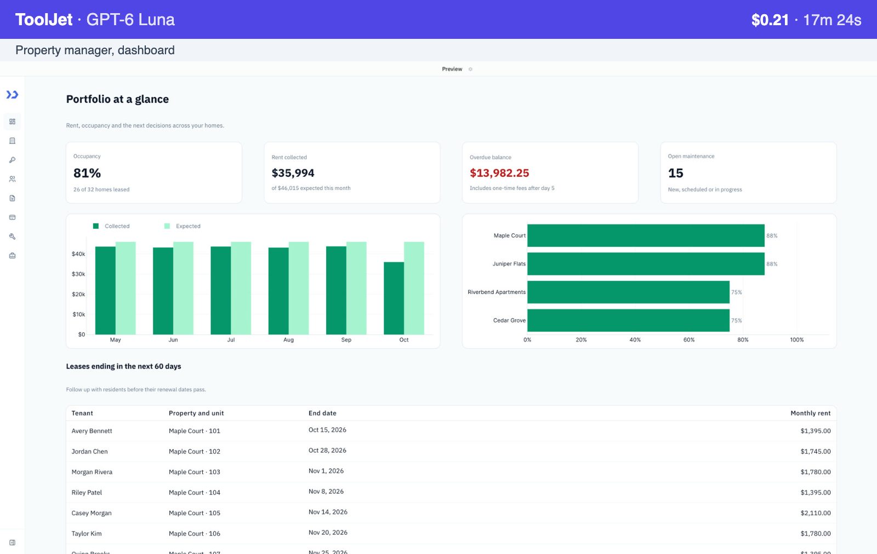Image resolution: width=877 pixels, height=554 pixels.
Task: Click end date Nov 14, 2026
Action: [x=328, y=512]
